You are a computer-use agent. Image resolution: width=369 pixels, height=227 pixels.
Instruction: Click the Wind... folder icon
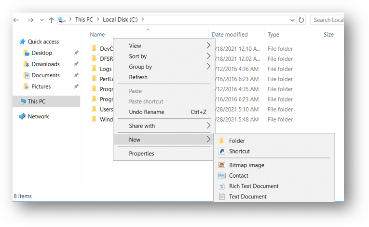94,119
